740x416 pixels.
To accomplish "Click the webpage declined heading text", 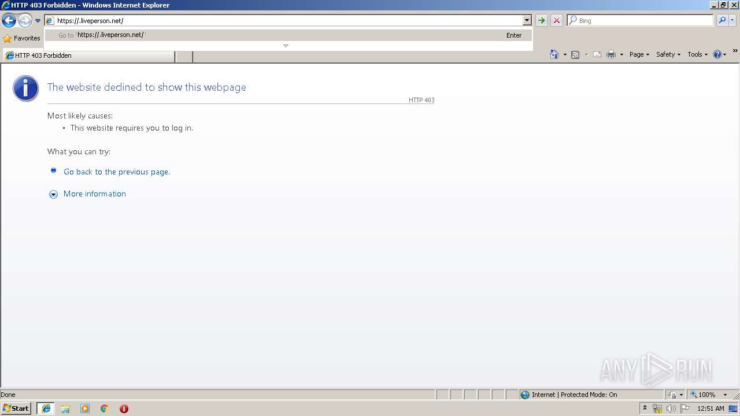I will 147,87.
